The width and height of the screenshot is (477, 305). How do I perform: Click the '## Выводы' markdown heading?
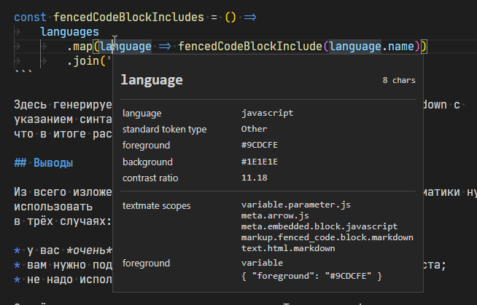click(x=44, y=163)
